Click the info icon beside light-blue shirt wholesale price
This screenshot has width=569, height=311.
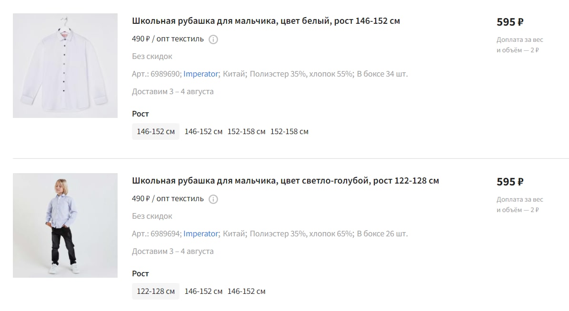213,199
